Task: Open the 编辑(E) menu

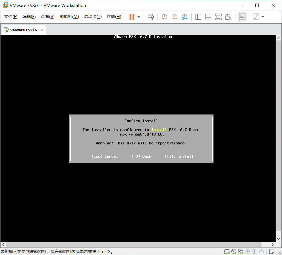Action: click(29, 17)
